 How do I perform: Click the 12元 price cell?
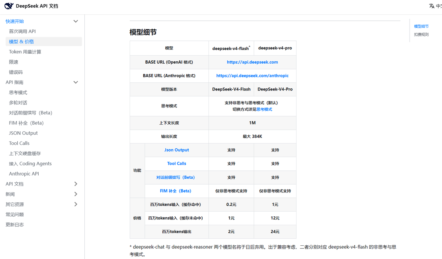[275, 218]
